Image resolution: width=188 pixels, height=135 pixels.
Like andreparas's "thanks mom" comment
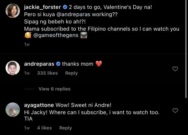(x=175, y=69)
